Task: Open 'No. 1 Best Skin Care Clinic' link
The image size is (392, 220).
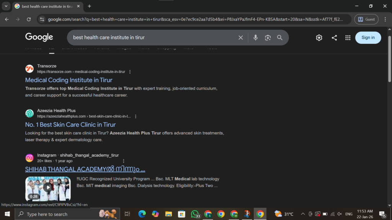Action: tap(70, 125)
